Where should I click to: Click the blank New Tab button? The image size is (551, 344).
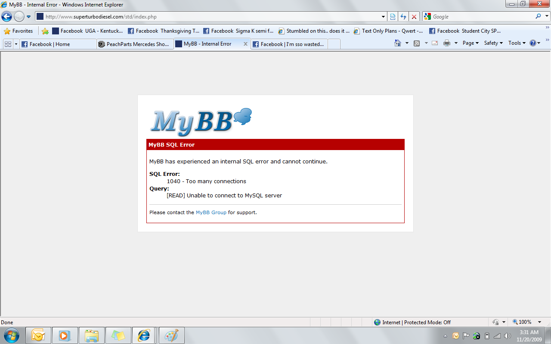click(x=334, y=44)
